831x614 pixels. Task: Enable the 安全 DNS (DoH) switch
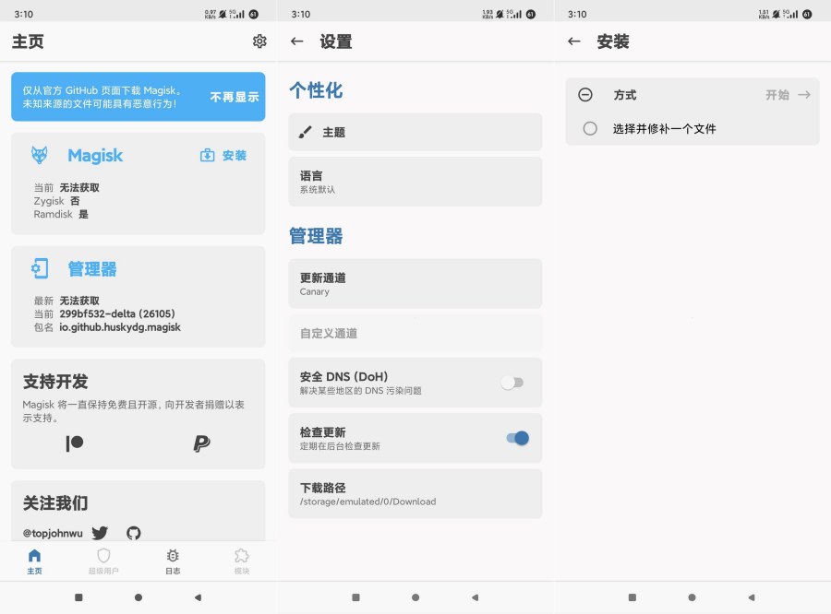click(512, 383)
